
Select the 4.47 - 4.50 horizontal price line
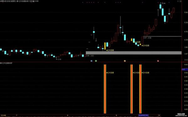click(x=162, y=36)
